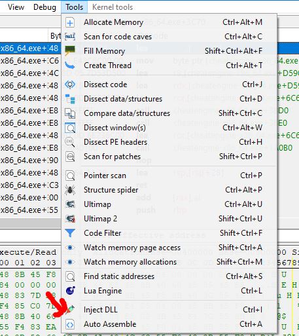This screenshot has height=336, width=299.
Task: Click the Scan for code caves null icon
Action: [x=70, y=37]
